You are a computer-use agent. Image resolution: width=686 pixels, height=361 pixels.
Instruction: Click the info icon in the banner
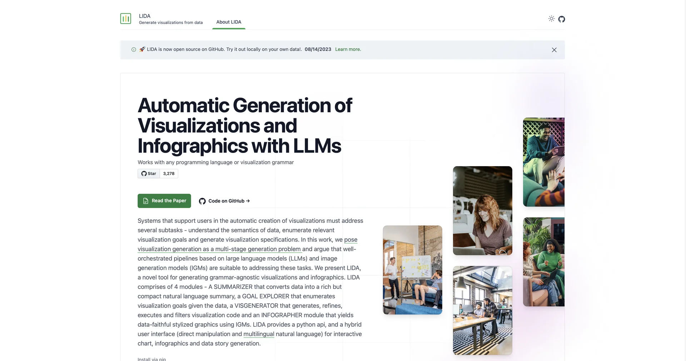coord(134,50)
